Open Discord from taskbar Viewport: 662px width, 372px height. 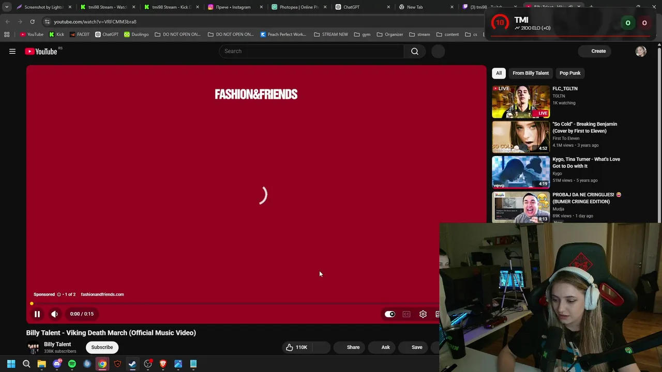[x=57, y=364]
